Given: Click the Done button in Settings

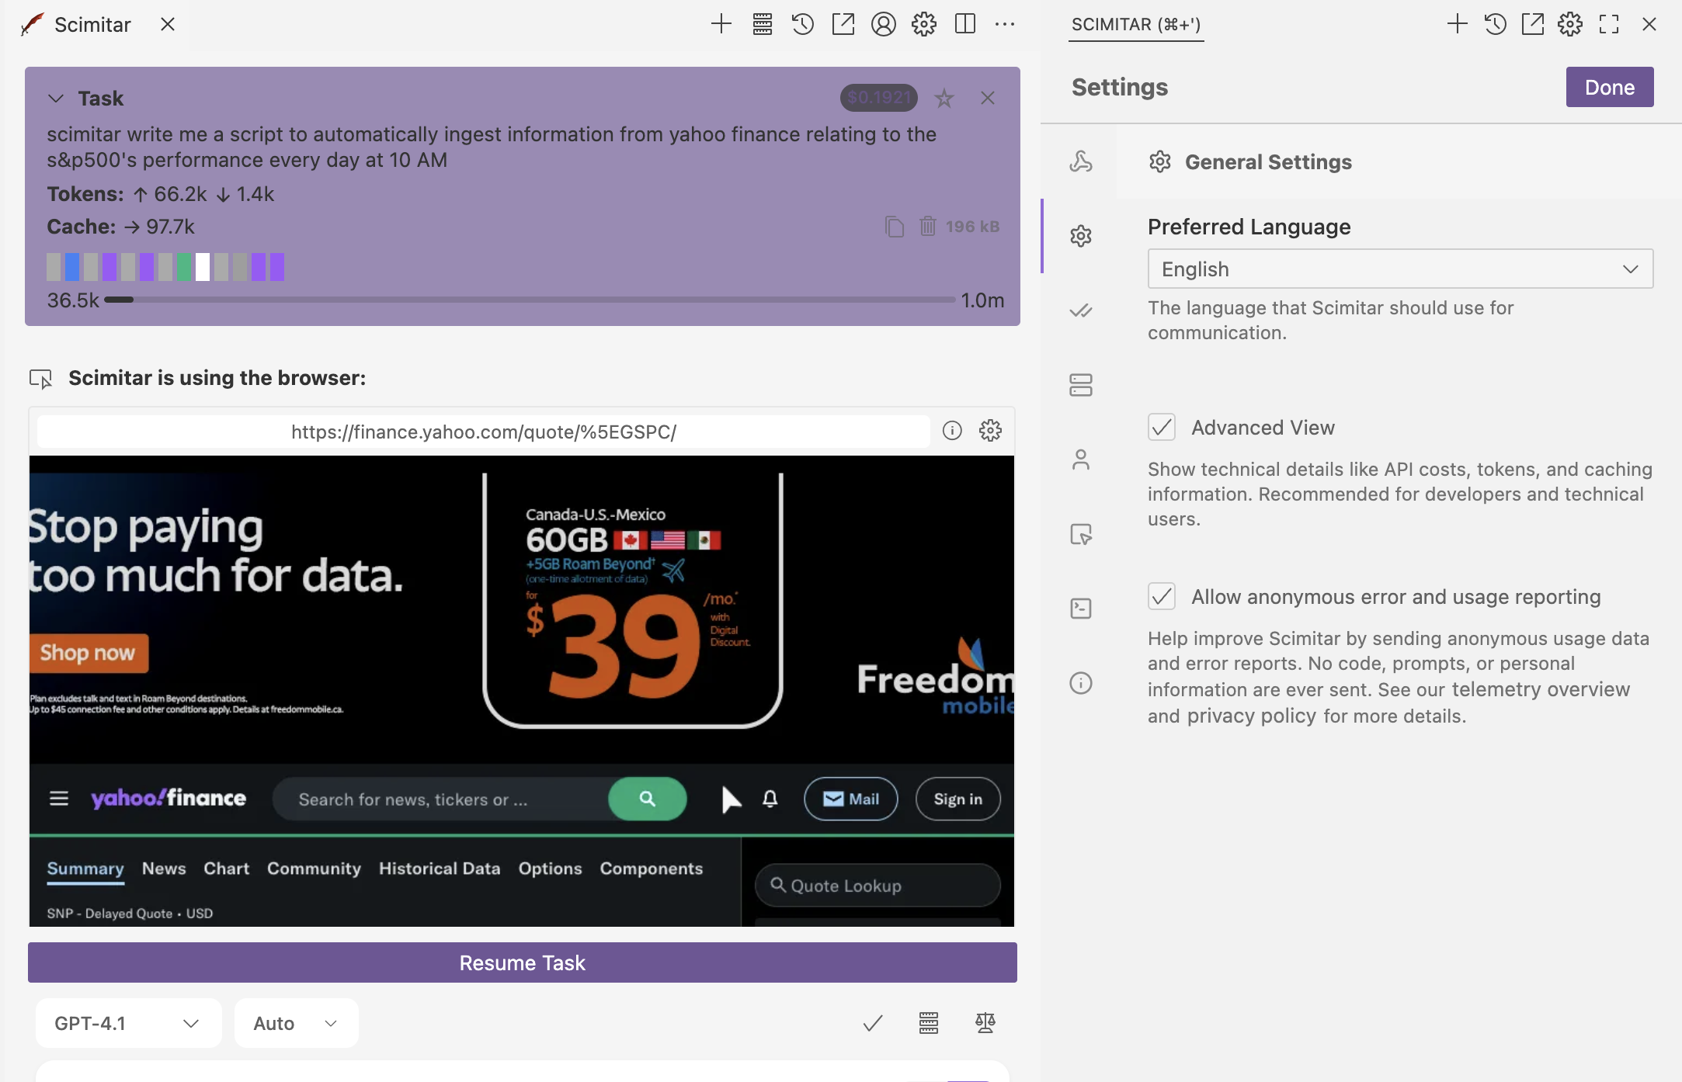Looking at the screenshot, I should point(1609,87).
